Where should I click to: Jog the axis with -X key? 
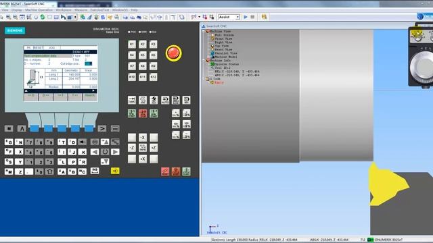click(x=143, y=137)
